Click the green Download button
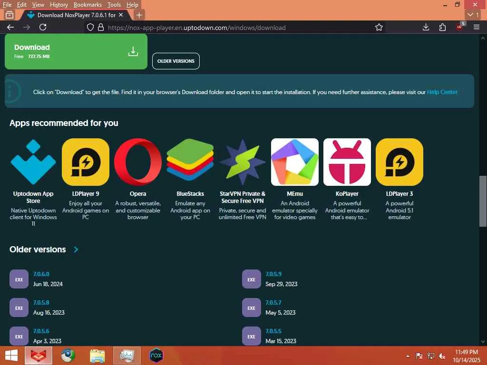 click(76, 51)
